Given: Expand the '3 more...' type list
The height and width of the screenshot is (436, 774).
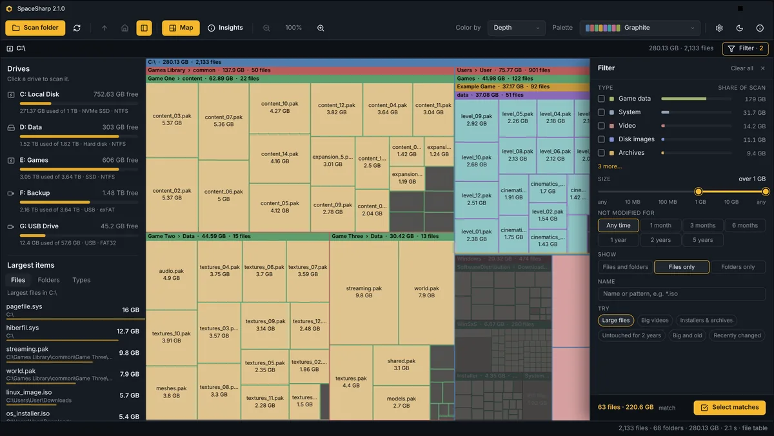Looking at the screenshot, I should pos(610,166).
